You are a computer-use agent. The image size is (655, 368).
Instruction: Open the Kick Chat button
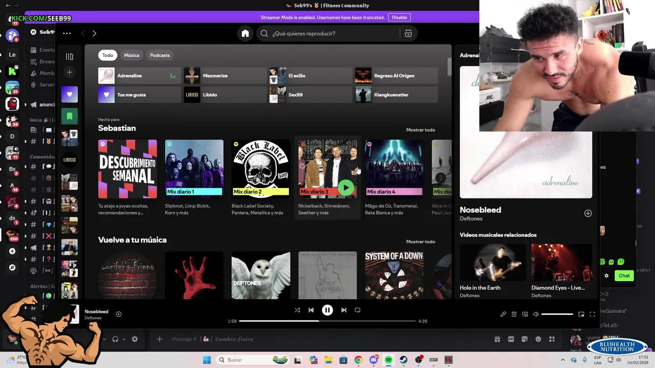tap(624, 275)
